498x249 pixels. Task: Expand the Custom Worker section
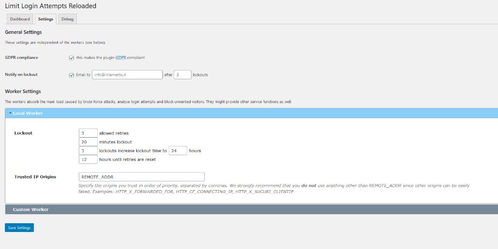[251, 209]
